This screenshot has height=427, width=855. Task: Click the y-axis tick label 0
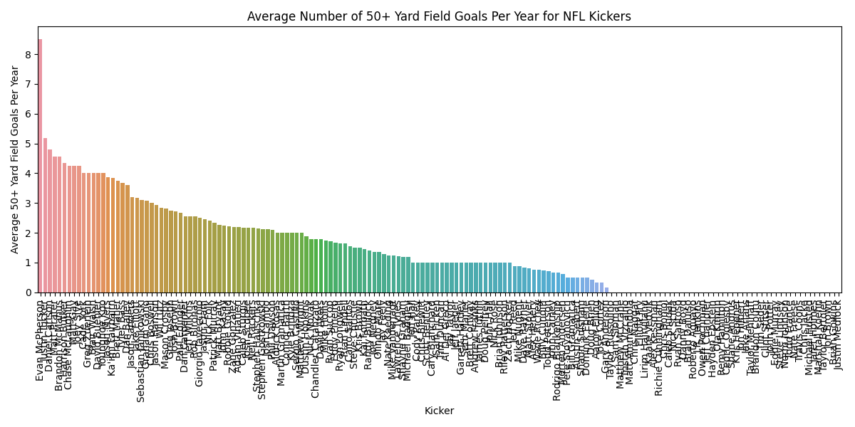[x=28, y=292]
